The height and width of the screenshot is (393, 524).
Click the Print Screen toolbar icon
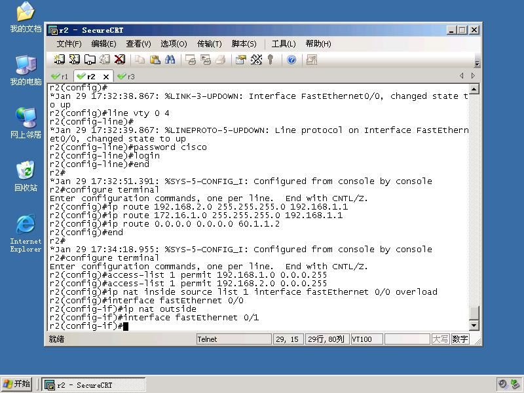coord(191,60)
